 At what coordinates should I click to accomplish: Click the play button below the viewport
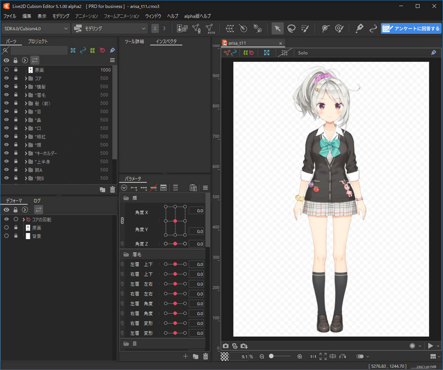pyautogui.click(x=431, y=345)
